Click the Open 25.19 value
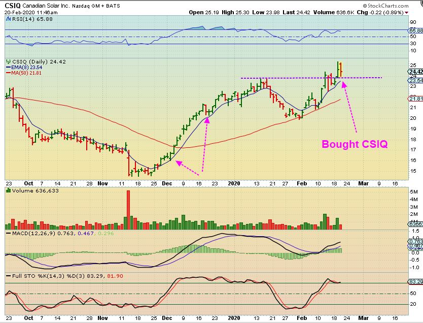Screen dimensions: 423x323 [204, 12]
